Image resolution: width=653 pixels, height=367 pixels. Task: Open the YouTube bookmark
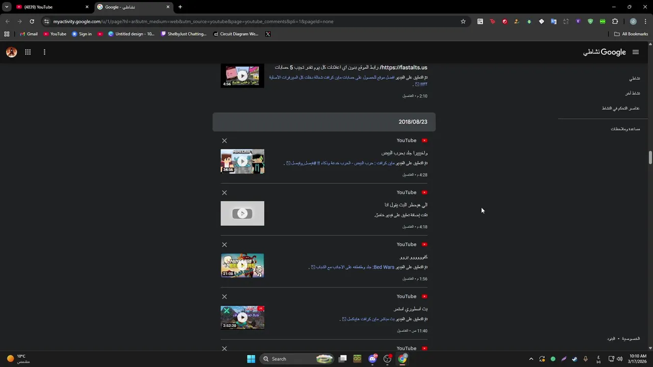(55, 34)
